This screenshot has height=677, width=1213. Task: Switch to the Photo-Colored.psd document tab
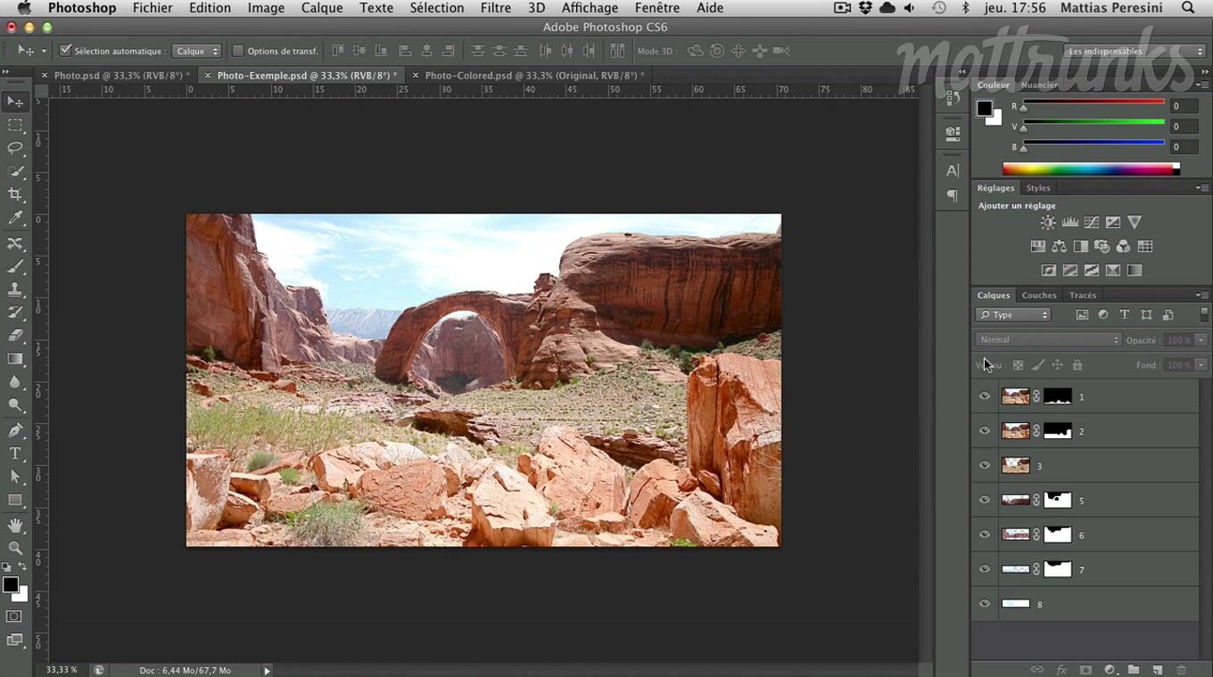click(532, 76)
